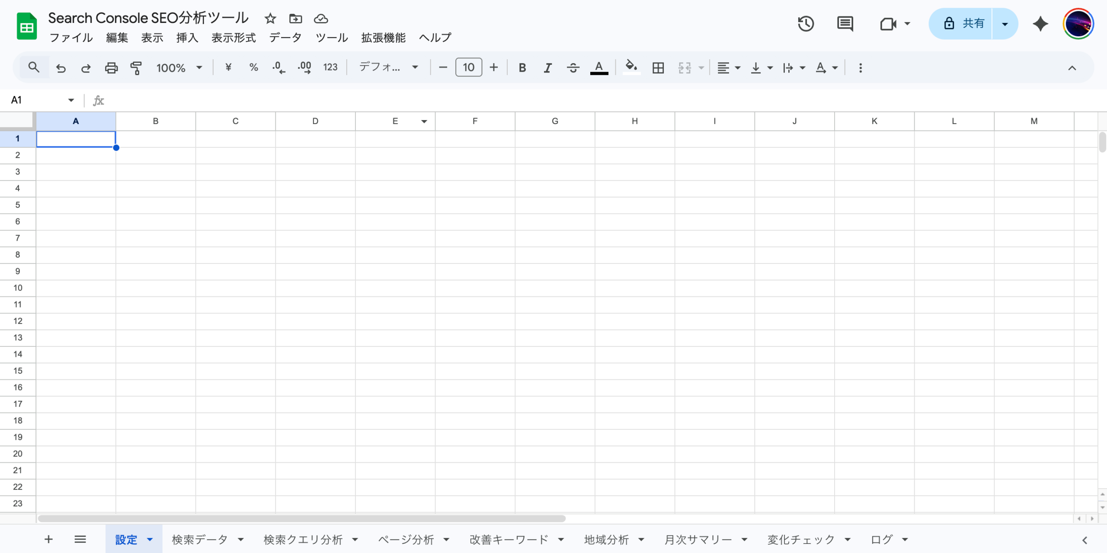Click the font size input field

[x=468, y=68]
